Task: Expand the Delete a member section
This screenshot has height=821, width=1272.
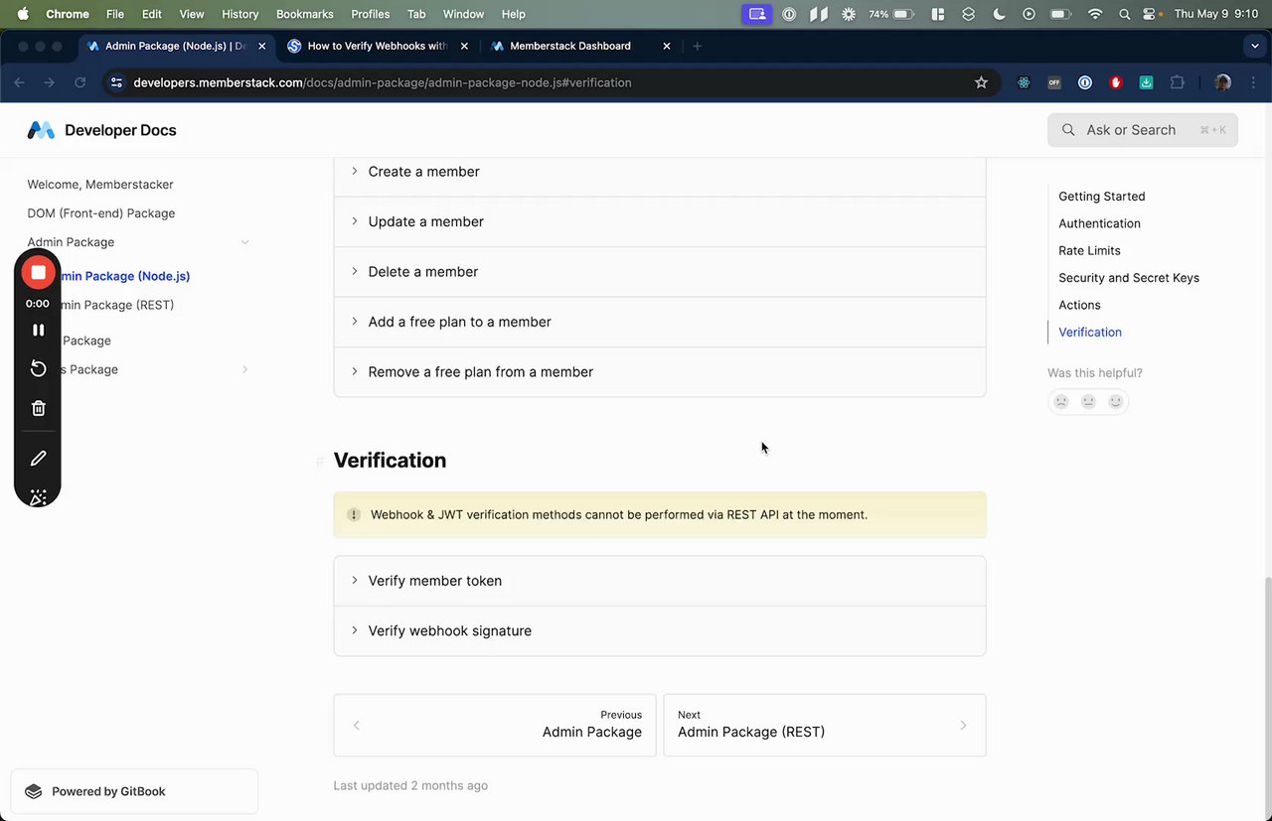Action: pyautogui.click(x=660, y=272)
